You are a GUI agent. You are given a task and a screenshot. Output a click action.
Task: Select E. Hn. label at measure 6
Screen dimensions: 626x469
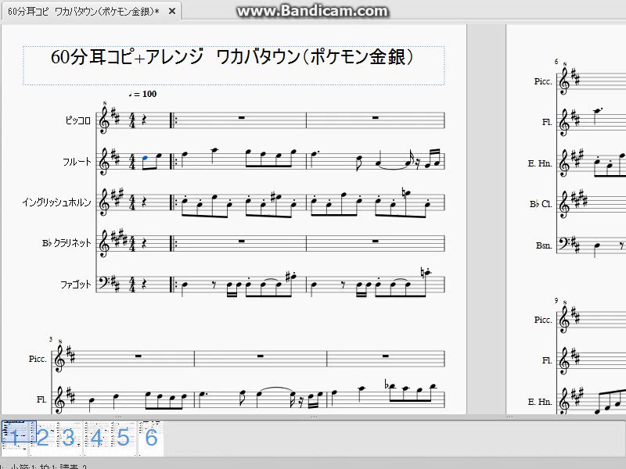point(540,163)
